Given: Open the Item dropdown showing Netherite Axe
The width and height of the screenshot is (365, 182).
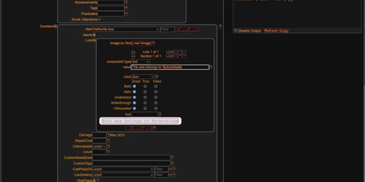Looking at the screenshot, I should point(126,29).
